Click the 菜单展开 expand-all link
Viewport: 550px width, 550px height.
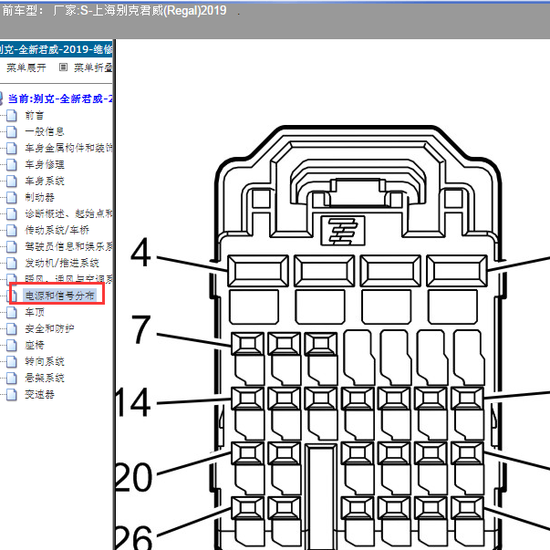point(26,67)
